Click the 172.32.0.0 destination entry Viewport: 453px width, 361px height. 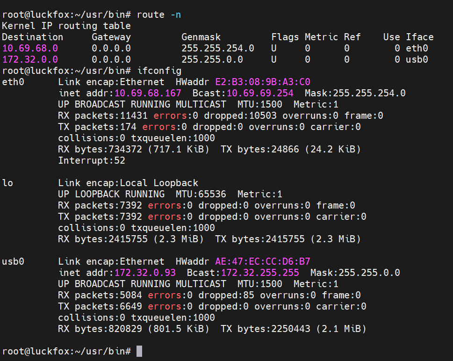(x=30, y=59)
